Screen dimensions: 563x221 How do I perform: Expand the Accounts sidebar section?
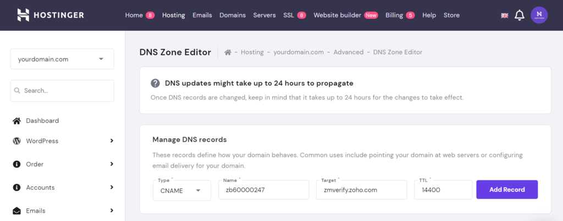(x=112, y=188)
